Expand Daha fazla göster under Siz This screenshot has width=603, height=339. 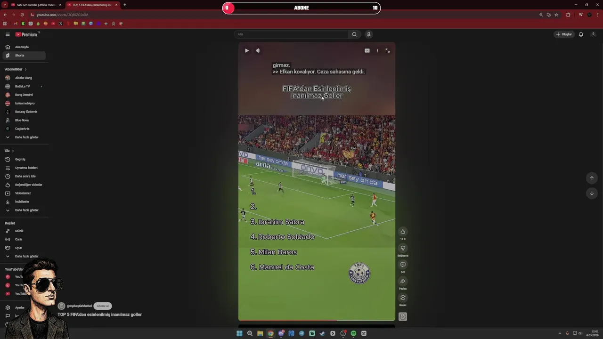[x=24, y=210]
